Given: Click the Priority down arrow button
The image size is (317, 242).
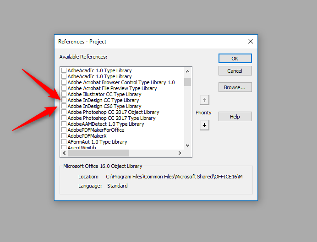Looking at the screenshot, I should coord(204,125).
